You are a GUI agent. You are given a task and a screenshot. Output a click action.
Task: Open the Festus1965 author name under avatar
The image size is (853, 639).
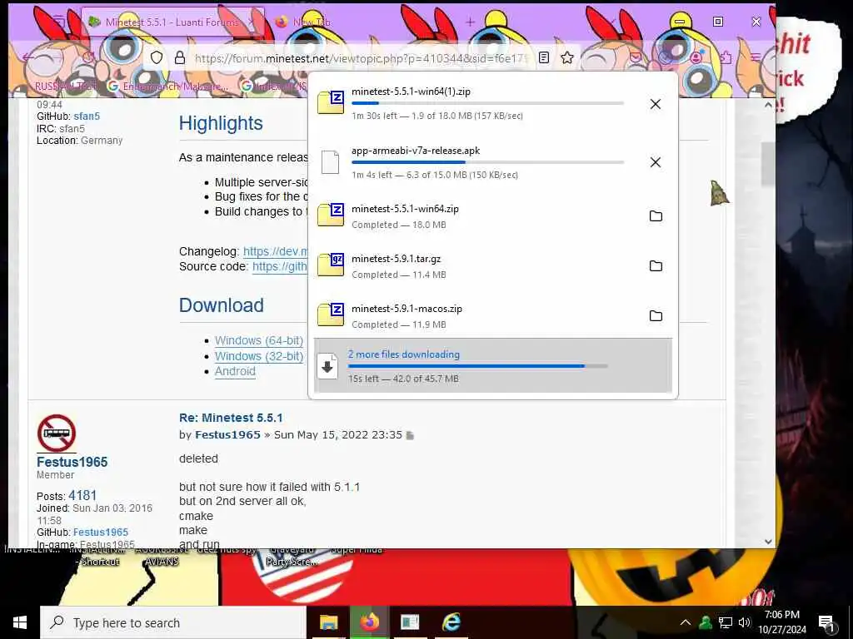pyautogui.click(x=72, y=462)
